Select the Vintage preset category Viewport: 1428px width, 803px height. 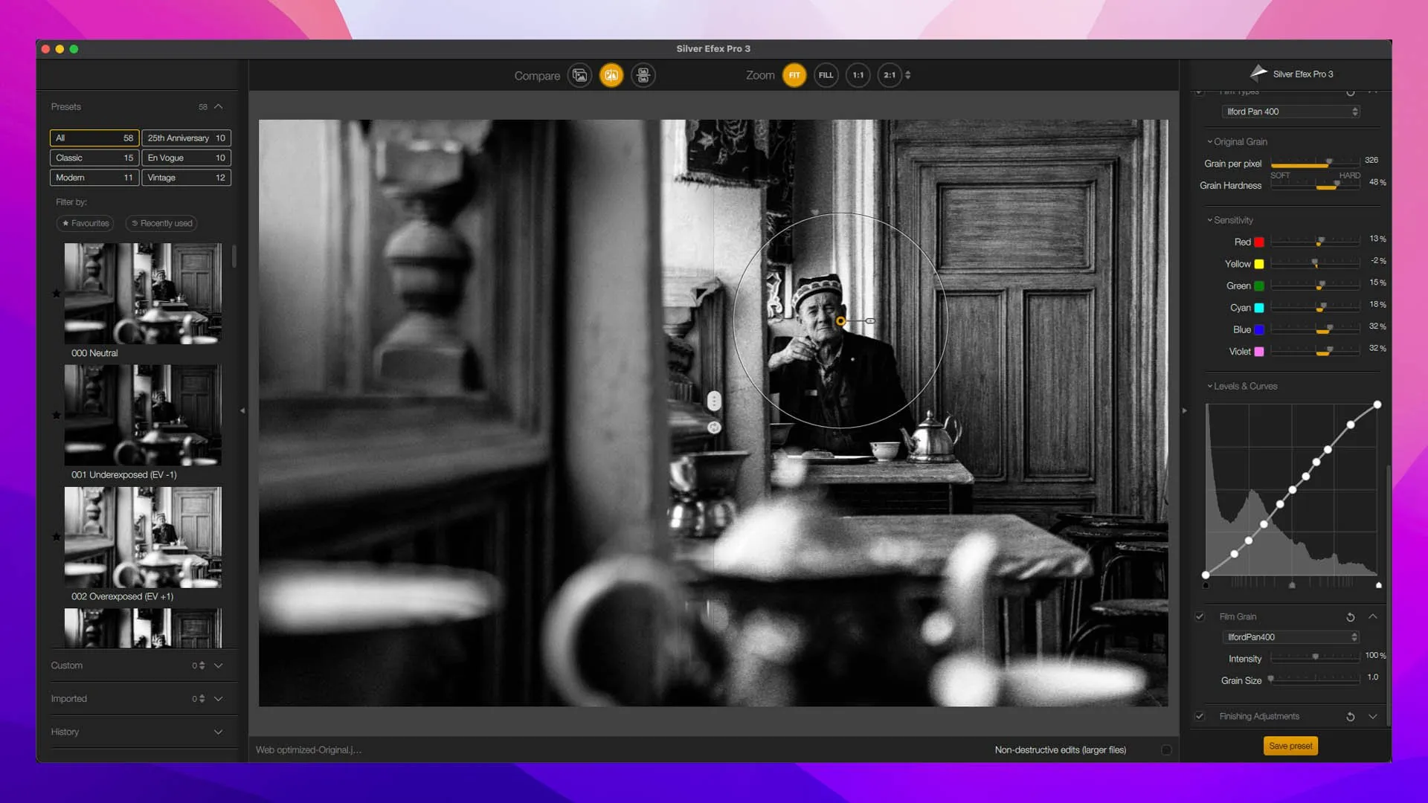tap(186, 178)
